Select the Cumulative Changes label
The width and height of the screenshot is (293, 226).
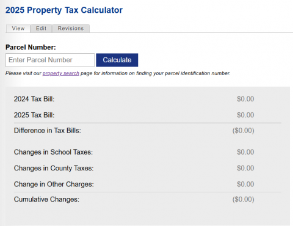pyautogui.click(x=46, y=199)
